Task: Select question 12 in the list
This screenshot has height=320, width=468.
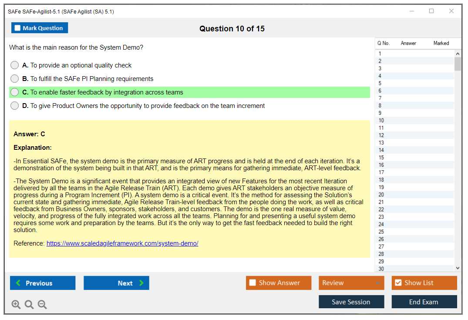Action: click(x=414, y=135)
